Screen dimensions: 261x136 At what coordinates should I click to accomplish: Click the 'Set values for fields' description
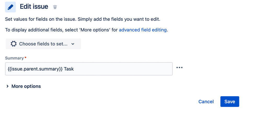[x=83, y=19]
